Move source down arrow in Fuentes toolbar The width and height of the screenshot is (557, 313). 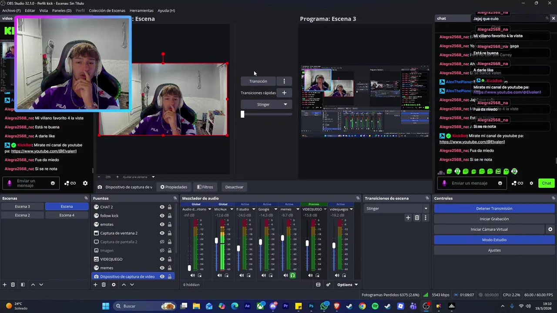click(132, 285)
